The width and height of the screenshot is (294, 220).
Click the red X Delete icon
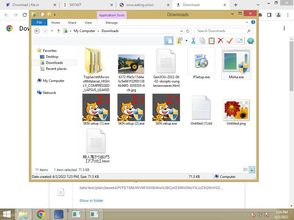(220, 41)
